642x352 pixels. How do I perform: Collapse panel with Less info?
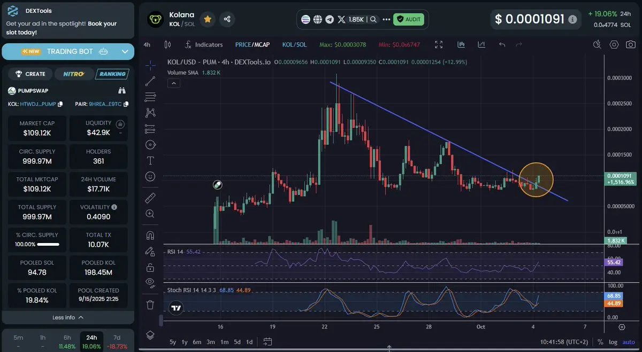[x=67, y=317]
